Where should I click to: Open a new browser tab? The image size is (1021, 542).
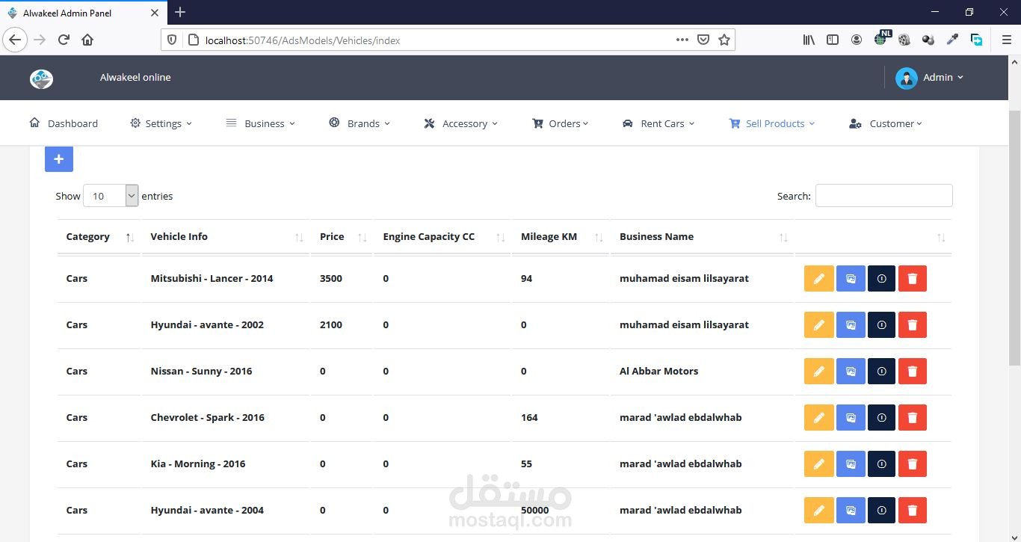[180, 12]
